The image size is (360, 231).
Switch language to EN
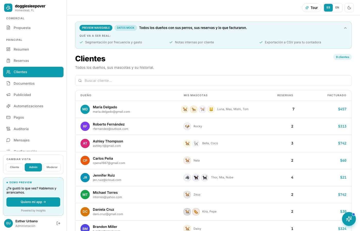point(337,7)
